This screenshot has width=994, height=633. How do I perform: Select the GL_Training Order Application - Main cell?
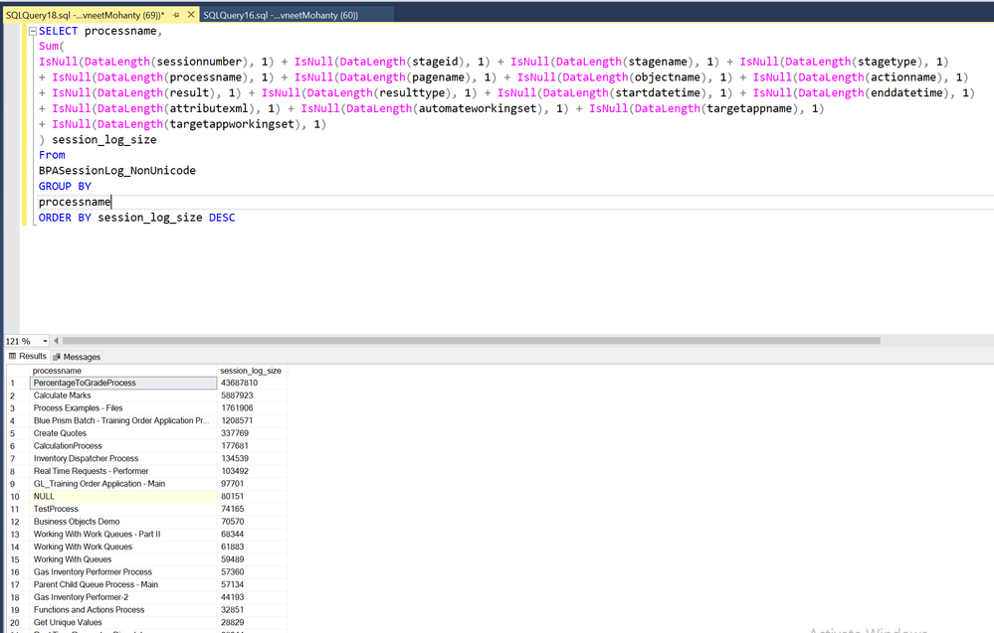pos(123,484)
